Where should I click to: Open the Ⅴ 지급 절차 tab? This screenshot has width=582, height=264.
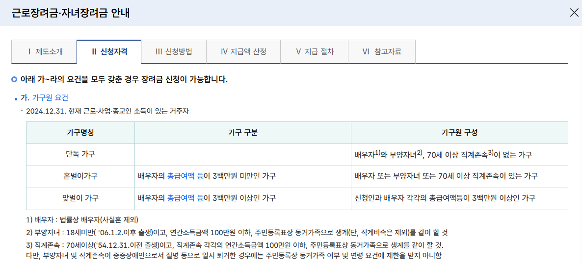click(315, 51)
